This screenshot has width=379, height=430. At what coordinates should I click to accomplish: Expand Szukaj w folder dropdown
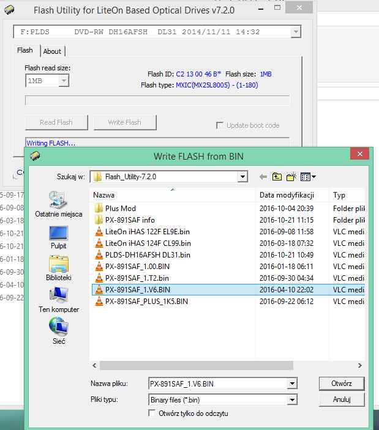[242, 177]
